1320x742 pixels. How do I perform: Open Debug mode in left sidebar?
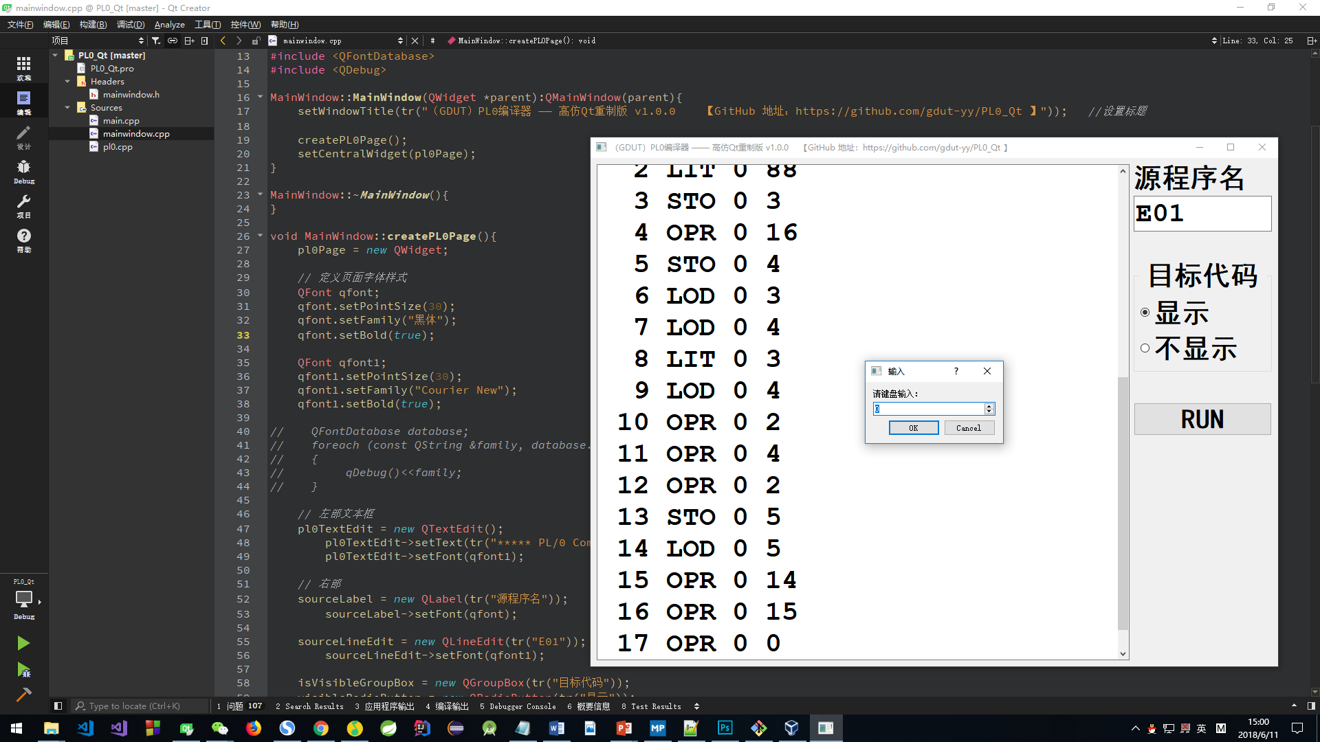(23, 170)
